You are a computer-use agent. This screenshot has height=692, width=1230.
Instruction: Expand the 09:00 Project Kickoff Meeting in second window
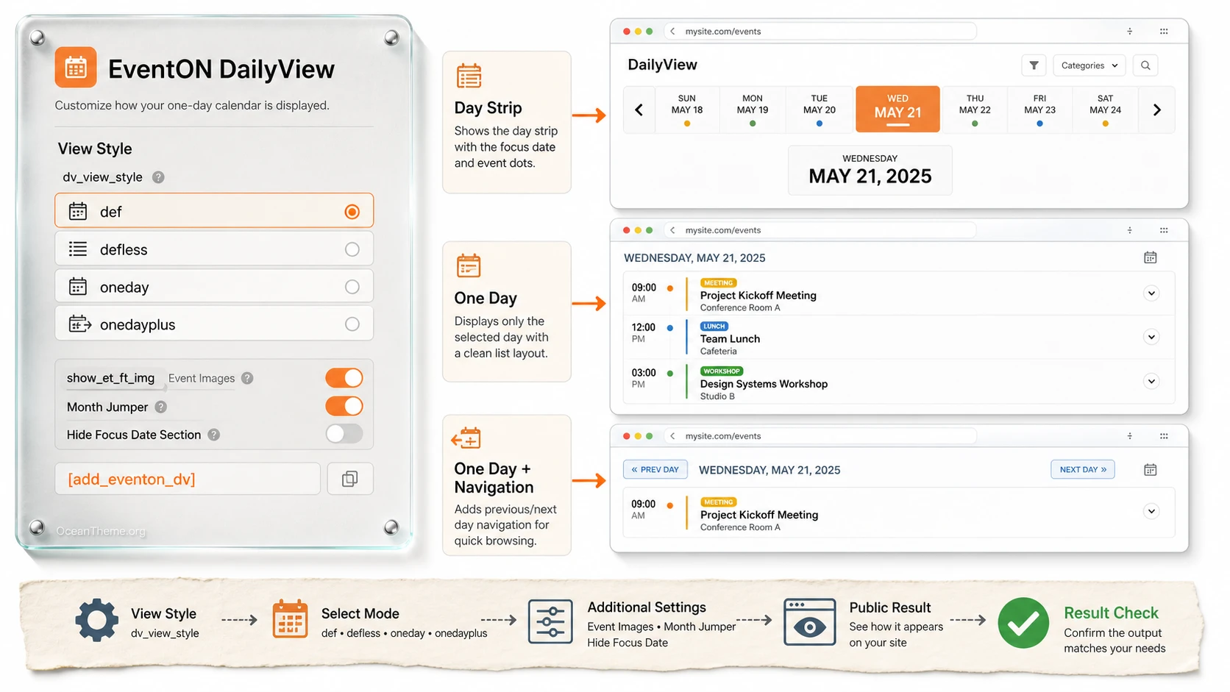point(1151,293)
